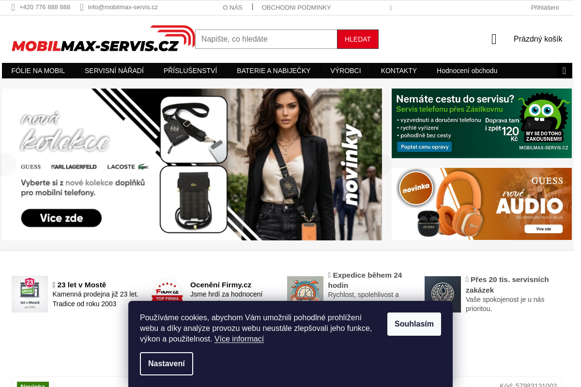The image size is (581, 387).
Task: Go to the KONTAKTY menu item
Action: pyautogui.click(x=399, y=71)
